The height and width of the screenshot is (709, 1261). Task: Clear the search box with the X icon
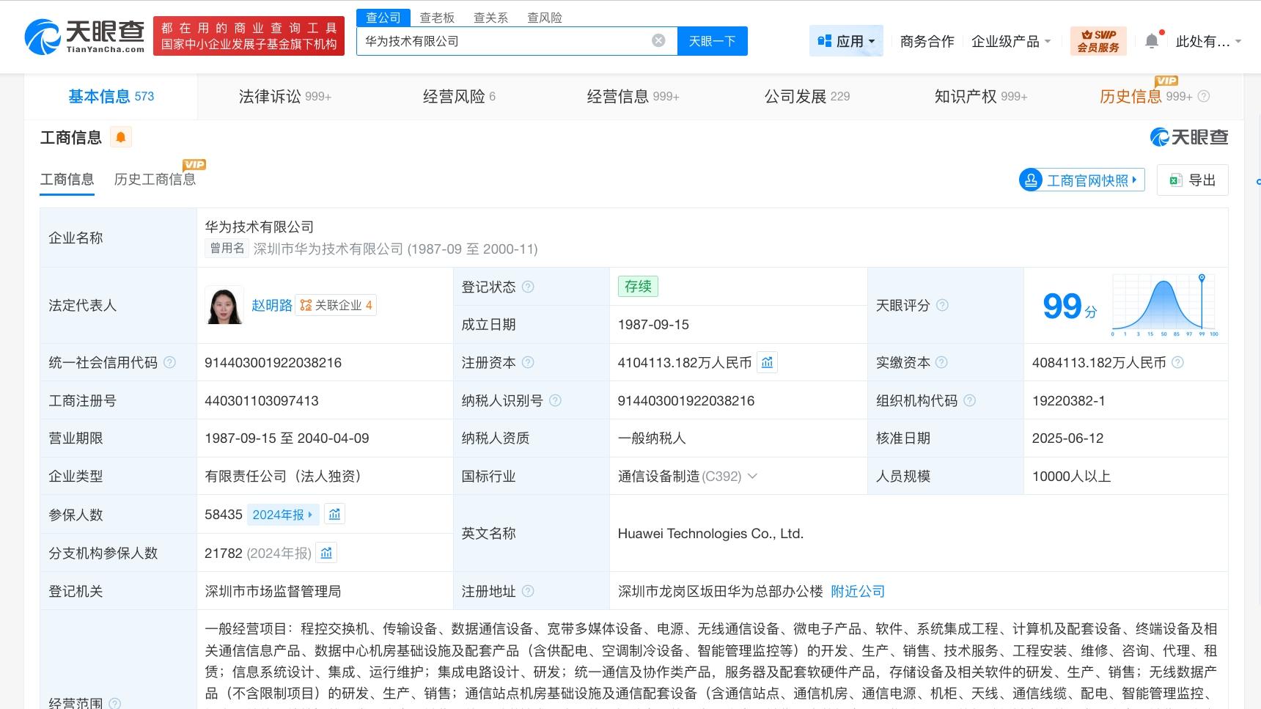coord(658,41)
